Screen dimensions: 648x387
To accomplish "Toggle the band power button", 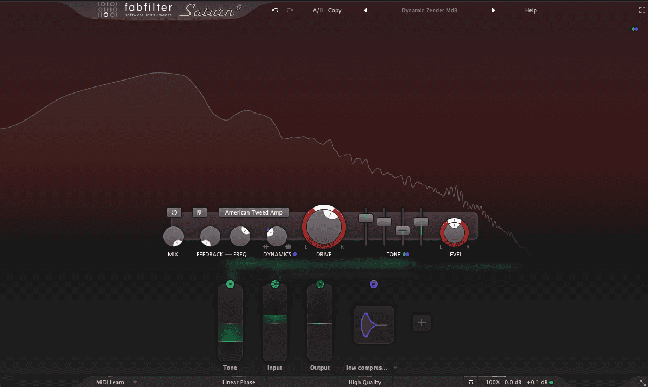I will tap(174, 212).
